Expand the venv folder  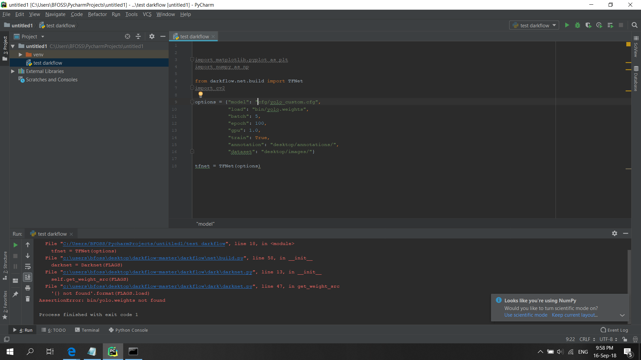point(20,54)
